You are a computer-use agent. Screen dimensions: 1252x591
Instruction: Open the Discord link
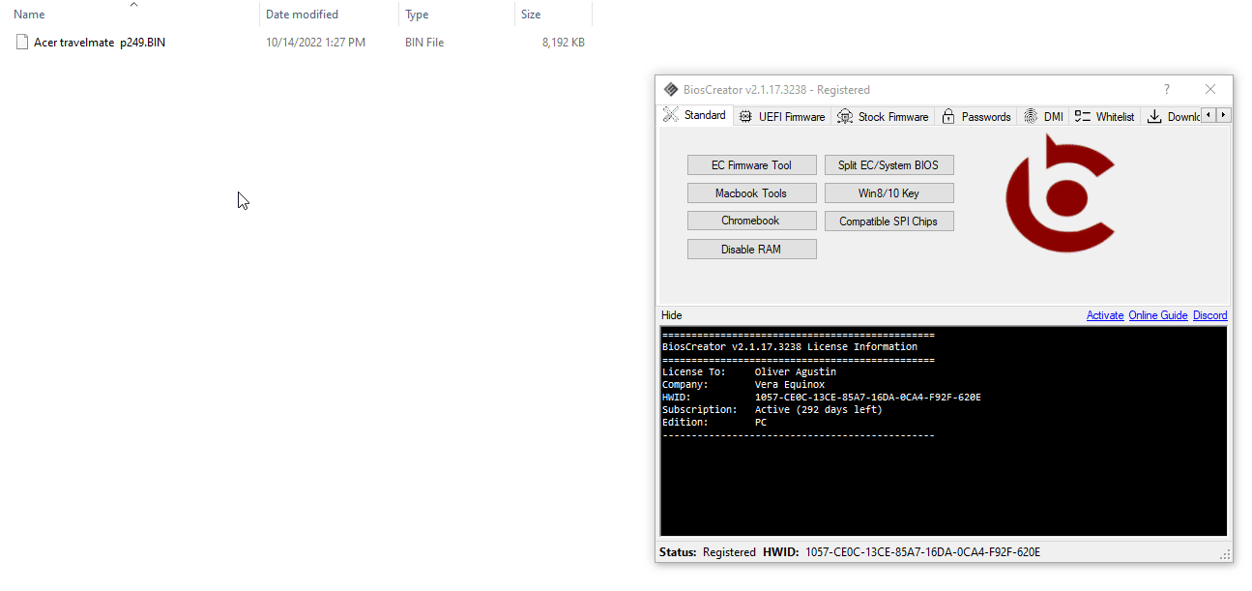coord(1210,315)
